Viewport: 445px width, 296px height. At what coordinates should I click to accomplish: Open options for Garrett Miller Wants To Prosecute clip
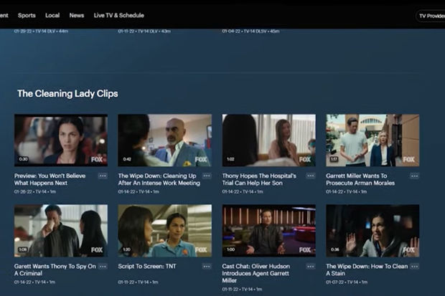click(x=414, y=176)
